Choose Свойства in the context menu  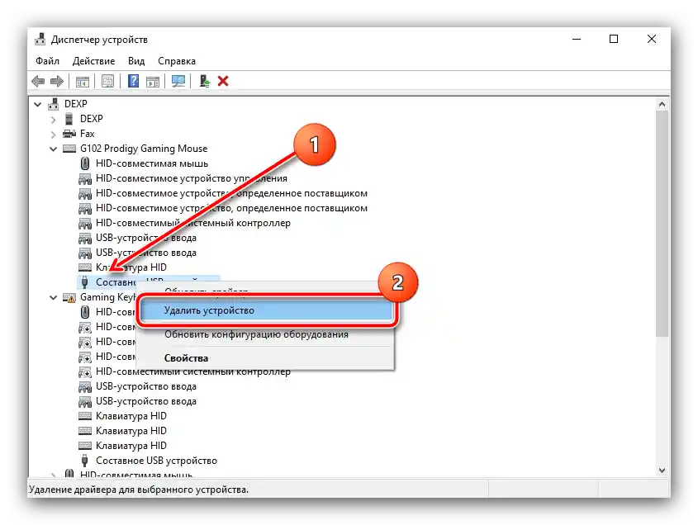point(266,358)
